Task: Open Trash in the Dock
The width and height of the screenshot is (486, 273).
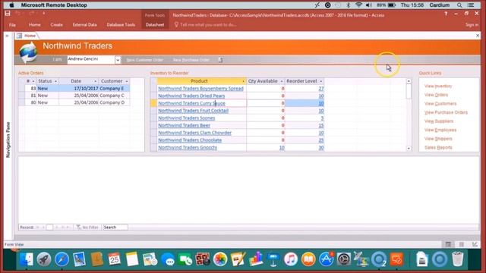Action: click(457, 259)
